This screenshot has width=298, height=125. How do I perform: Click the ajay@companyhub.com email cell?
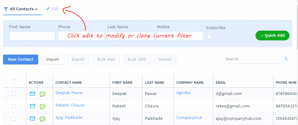[x=239, y=119]
